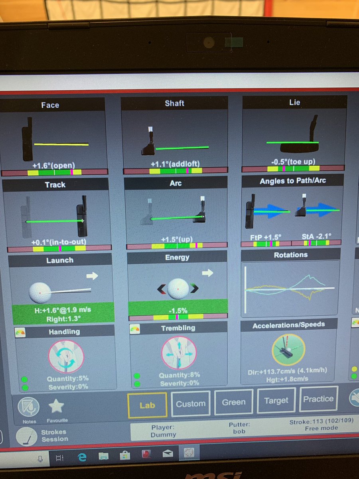Click the Trembling hands icon

pos(179,352)
